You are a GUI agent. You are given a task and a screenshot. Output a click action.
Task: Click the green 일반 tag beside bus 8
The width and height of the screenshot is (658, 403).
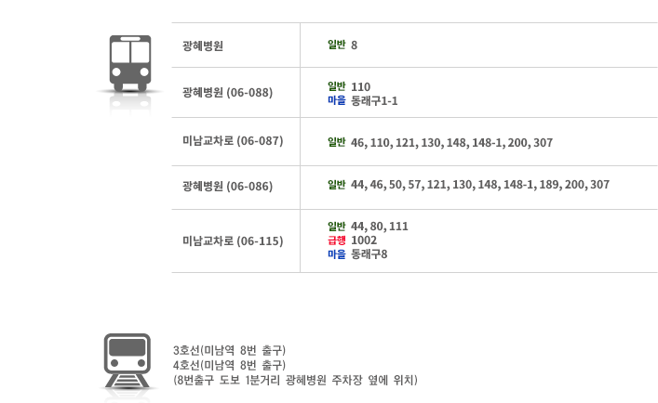[337, 45]
